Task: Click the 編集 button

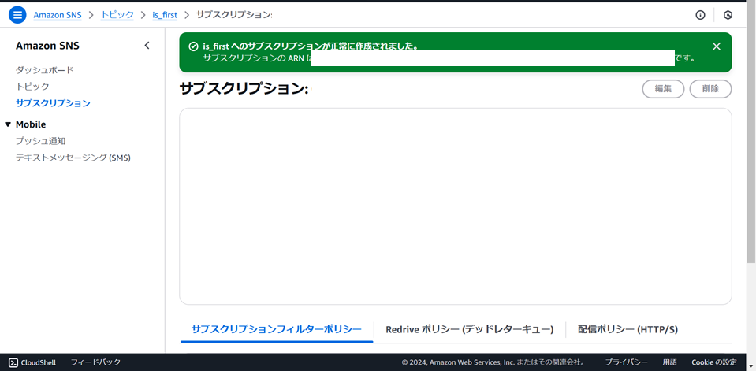Action: tap(663, 89)
